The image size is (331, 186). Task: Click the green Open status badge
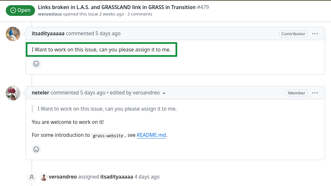pos(20,10)
